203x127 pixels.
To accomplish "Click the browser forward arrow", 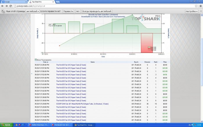I will pyautogui.click(x=6, y=6).
